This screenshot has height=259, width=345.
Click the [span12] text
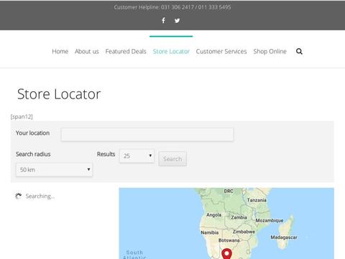pyautogui.click(x=22, y=117)
